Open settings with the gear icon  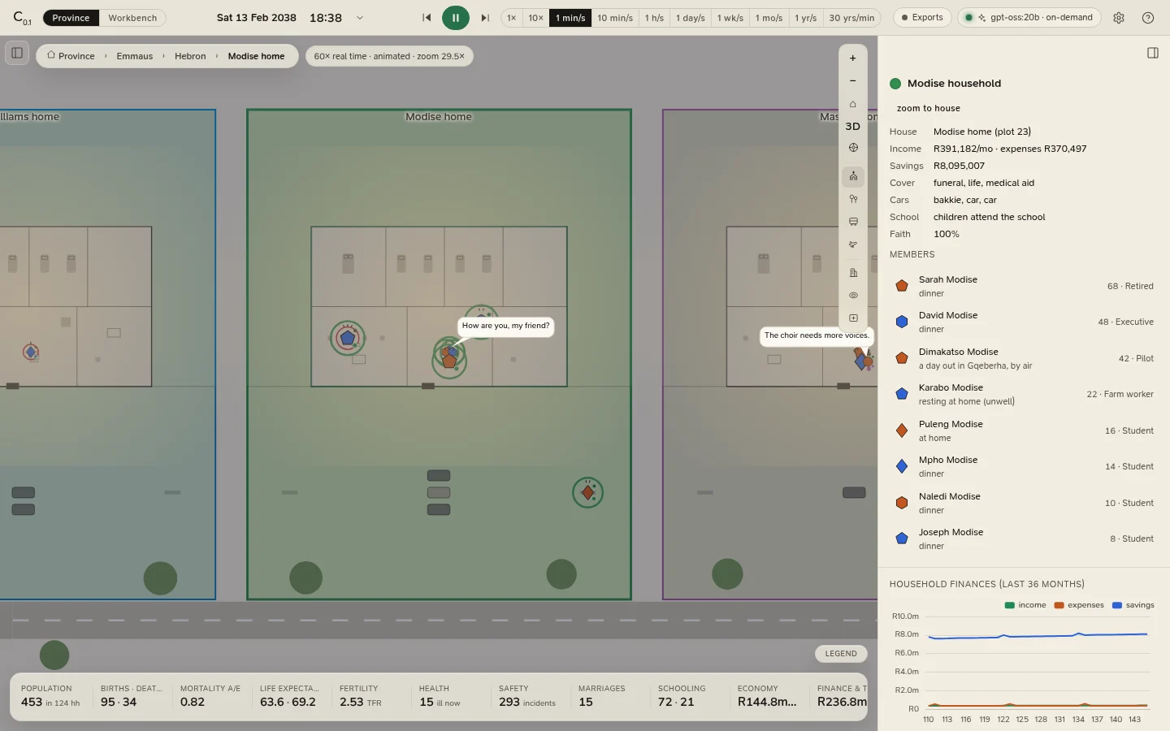click(1119, 18)
